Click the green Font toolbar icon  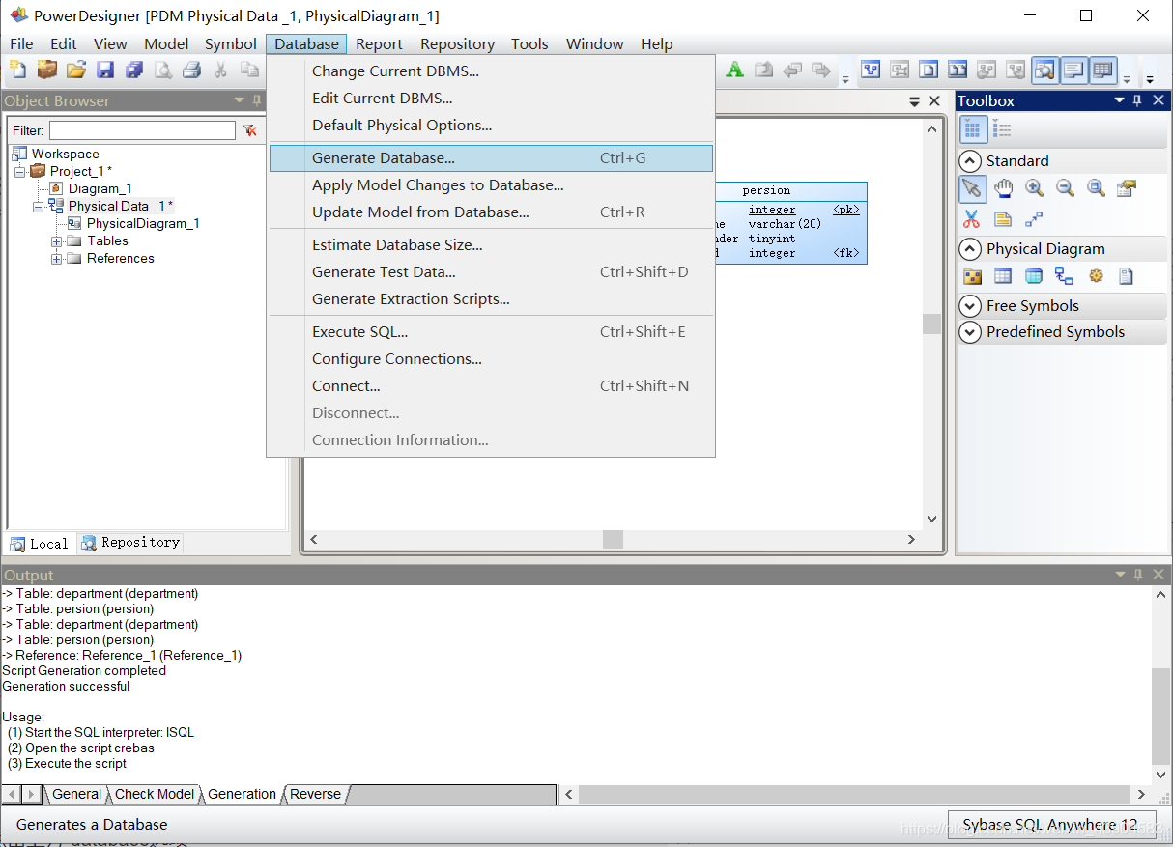(734, 69)
